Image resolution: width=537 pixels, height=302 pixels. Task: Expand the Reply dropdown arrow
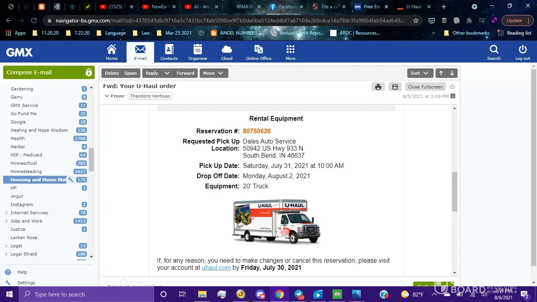167,73
